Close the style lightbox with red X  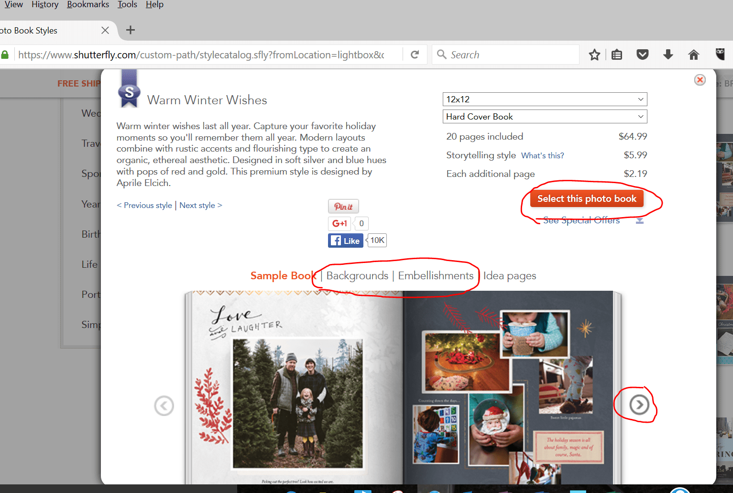point(700,80)
